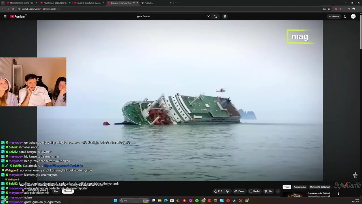
Task: Open the Windows Start menu
Action: click(115, 201)
